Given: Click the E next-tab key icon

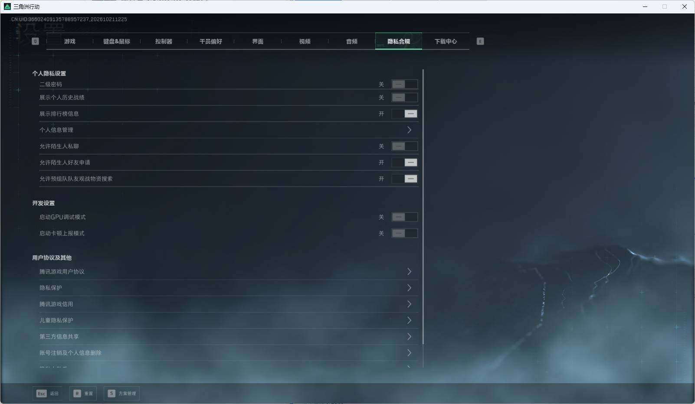Looking at the screenshot, I should pyautogui.click(x=480, y=41).
